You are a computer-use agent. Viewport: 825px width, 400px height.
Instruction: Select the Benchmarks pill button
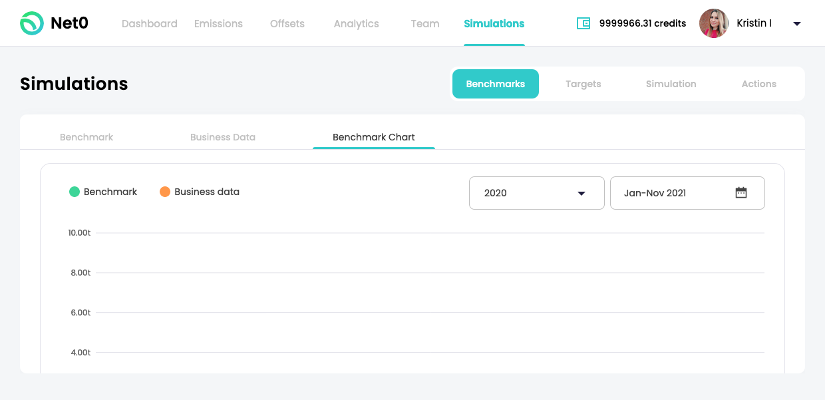click(x=496, y=84)
